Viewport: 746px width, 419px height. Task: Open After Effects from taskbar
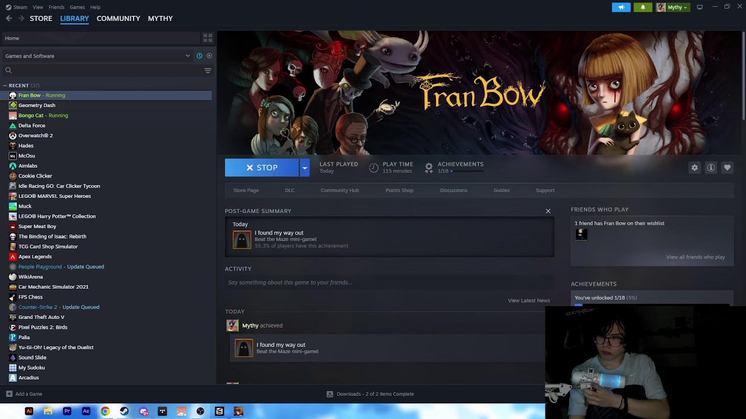click(86, 411)
